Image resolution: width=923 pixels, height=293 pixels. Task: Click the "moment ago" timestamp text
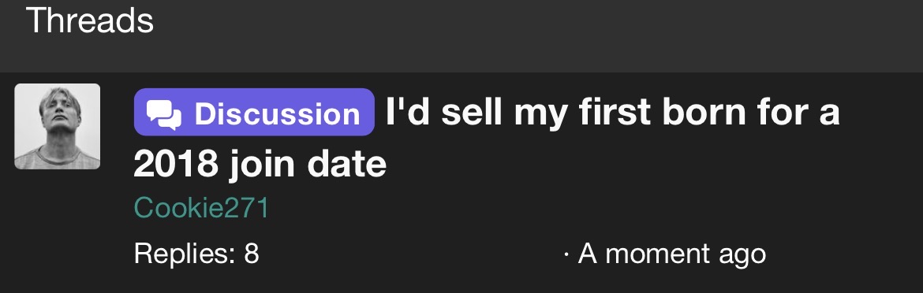coord(686,254)
